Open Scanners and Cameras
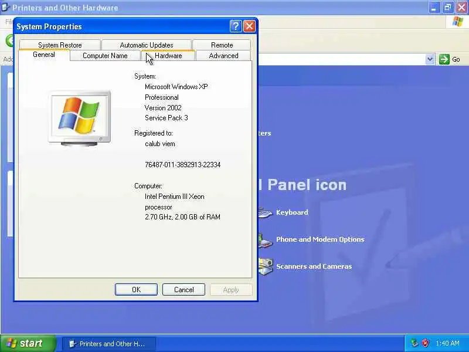This screenshot has width=469, height=352. pyautogui.click(x=314, y=266)
